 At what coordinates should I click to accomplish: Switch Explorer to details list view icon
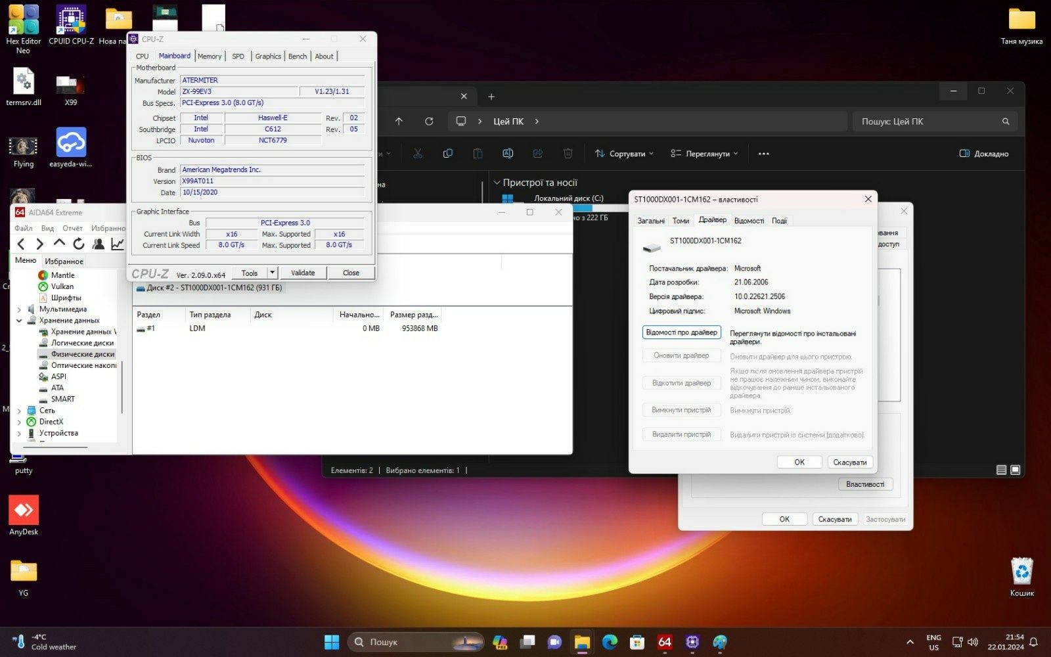[1001, 470]
